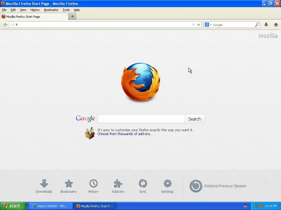The height and width of the screenshot is (210, 281).
Task: Open the Help menu
Action: [77, 10]
